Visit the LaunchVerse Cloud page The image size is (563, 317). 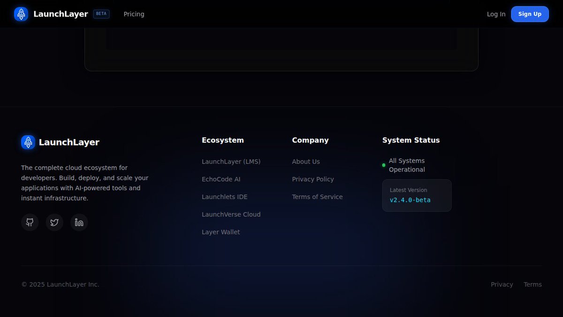click(231, 214)
